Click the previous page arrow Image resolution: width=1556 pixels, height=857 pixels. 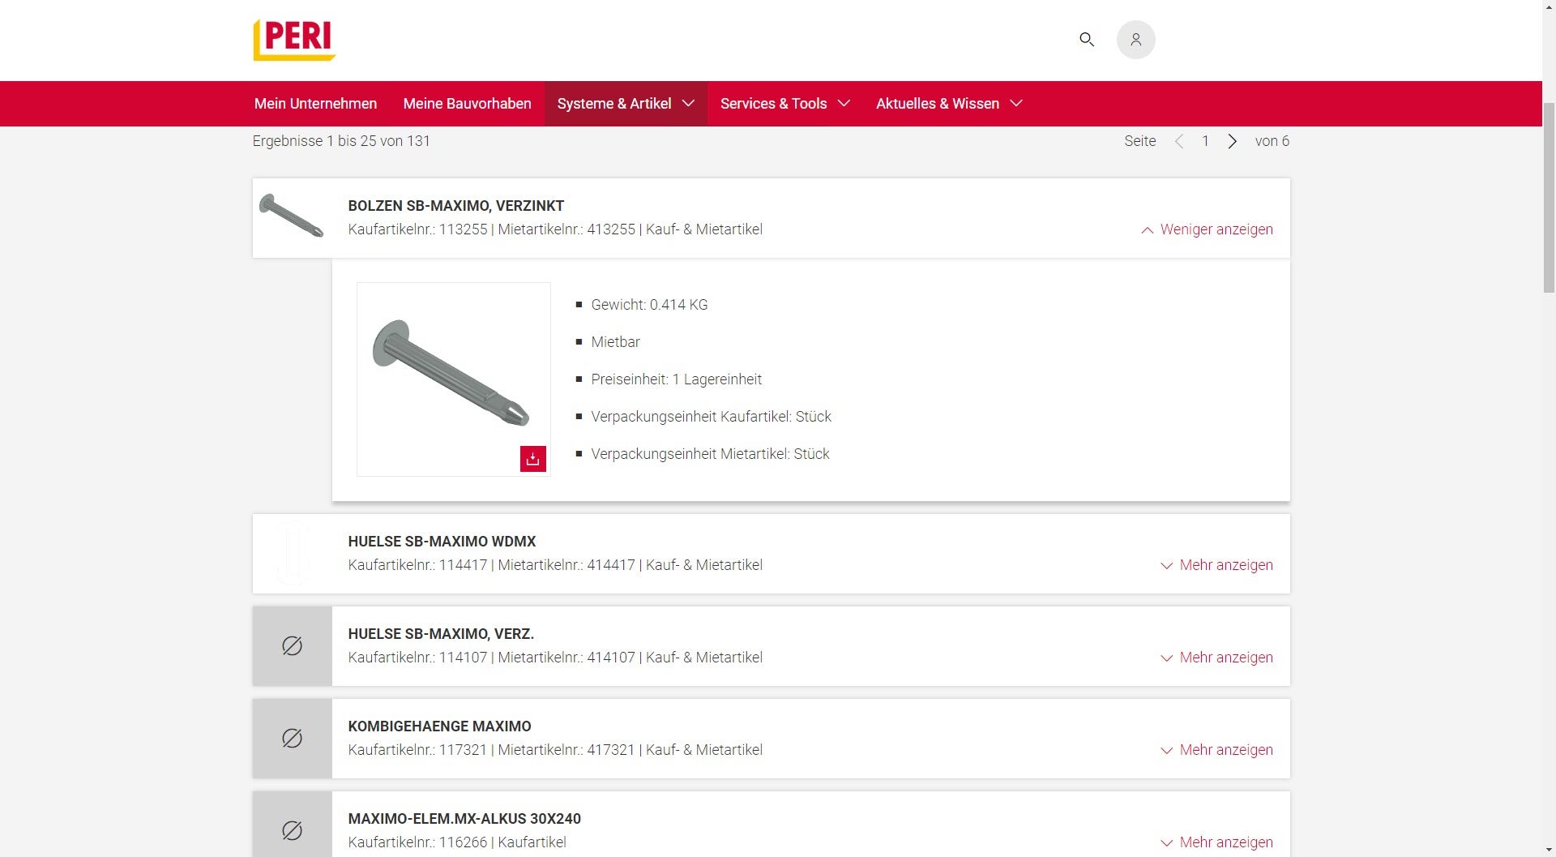point(1179,141)
